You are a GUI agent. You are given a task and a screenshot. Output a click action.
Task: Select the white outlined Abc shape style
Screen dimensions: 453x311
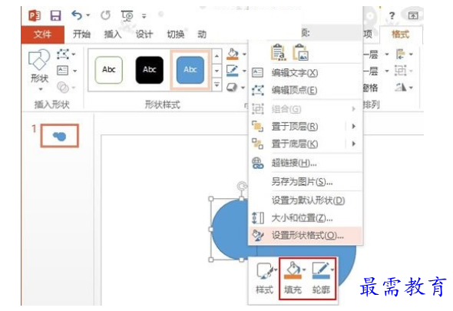[x=108, y=70]
